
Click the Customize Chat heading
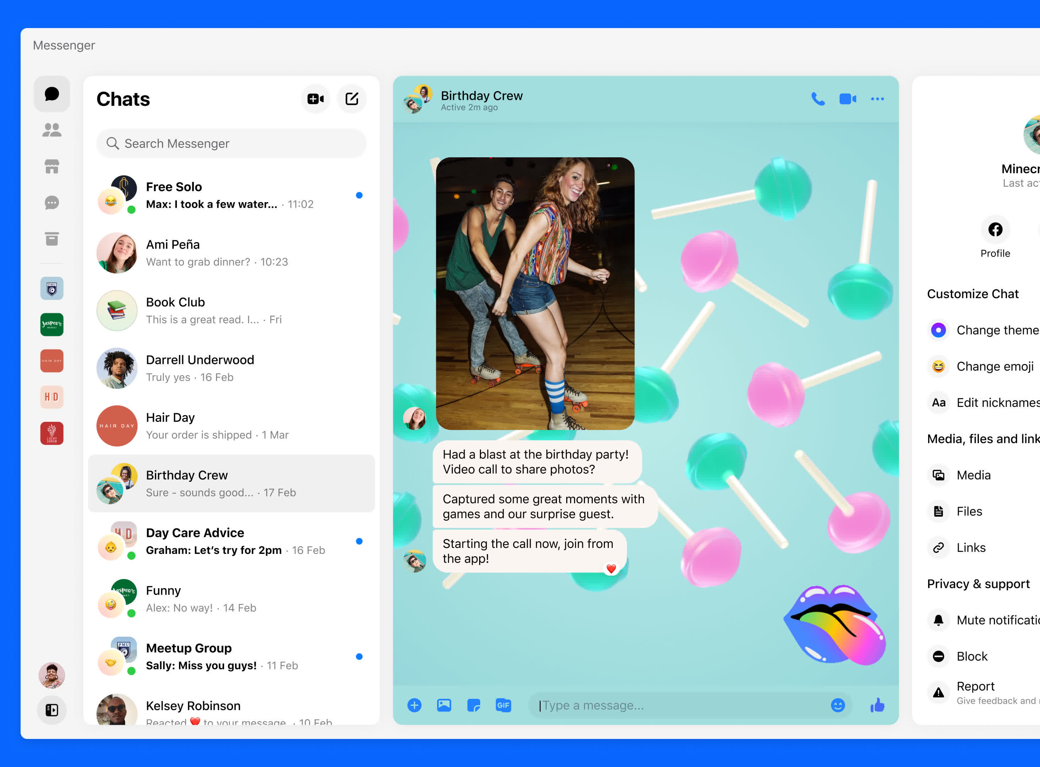click(x=973, y=294)
